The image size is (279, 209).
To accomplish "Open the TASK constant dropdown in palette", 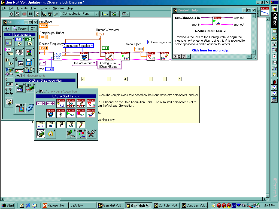I will (41, 103).
